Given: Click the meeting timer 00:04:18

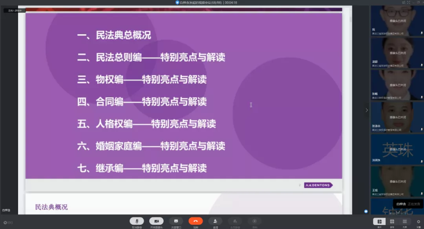Looking at the screenshot, I should tap(231, 2).
